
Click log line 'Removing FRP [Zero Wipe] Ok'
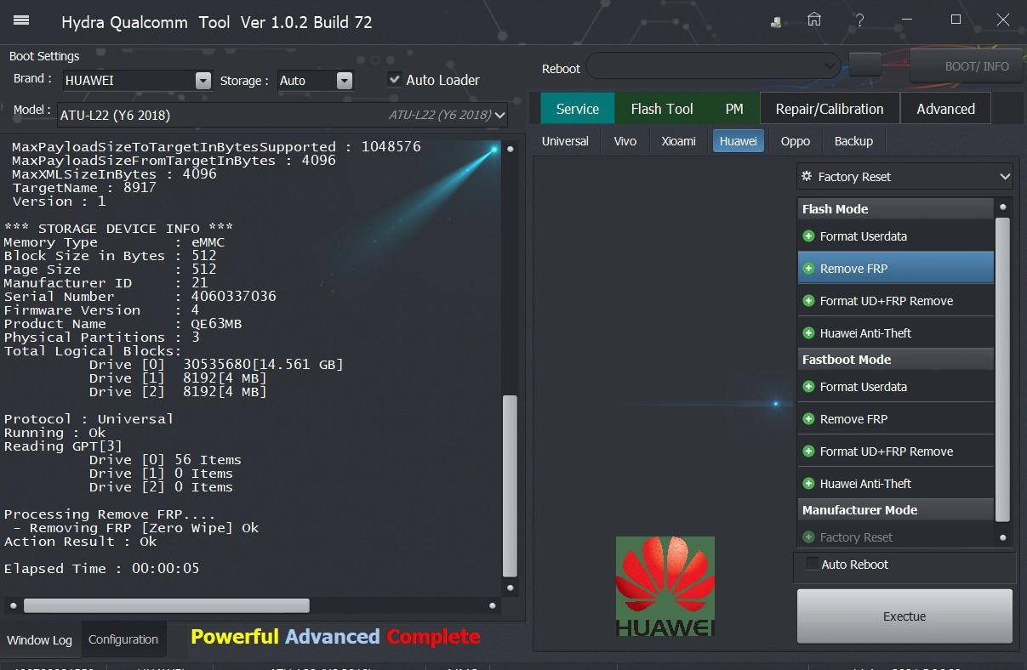point(136,528)
